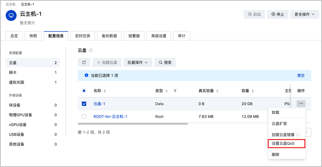This screenshot has height=167, width=322.
Task: Toggle the select-all checkbox in table header
Action: pos(84,91)
